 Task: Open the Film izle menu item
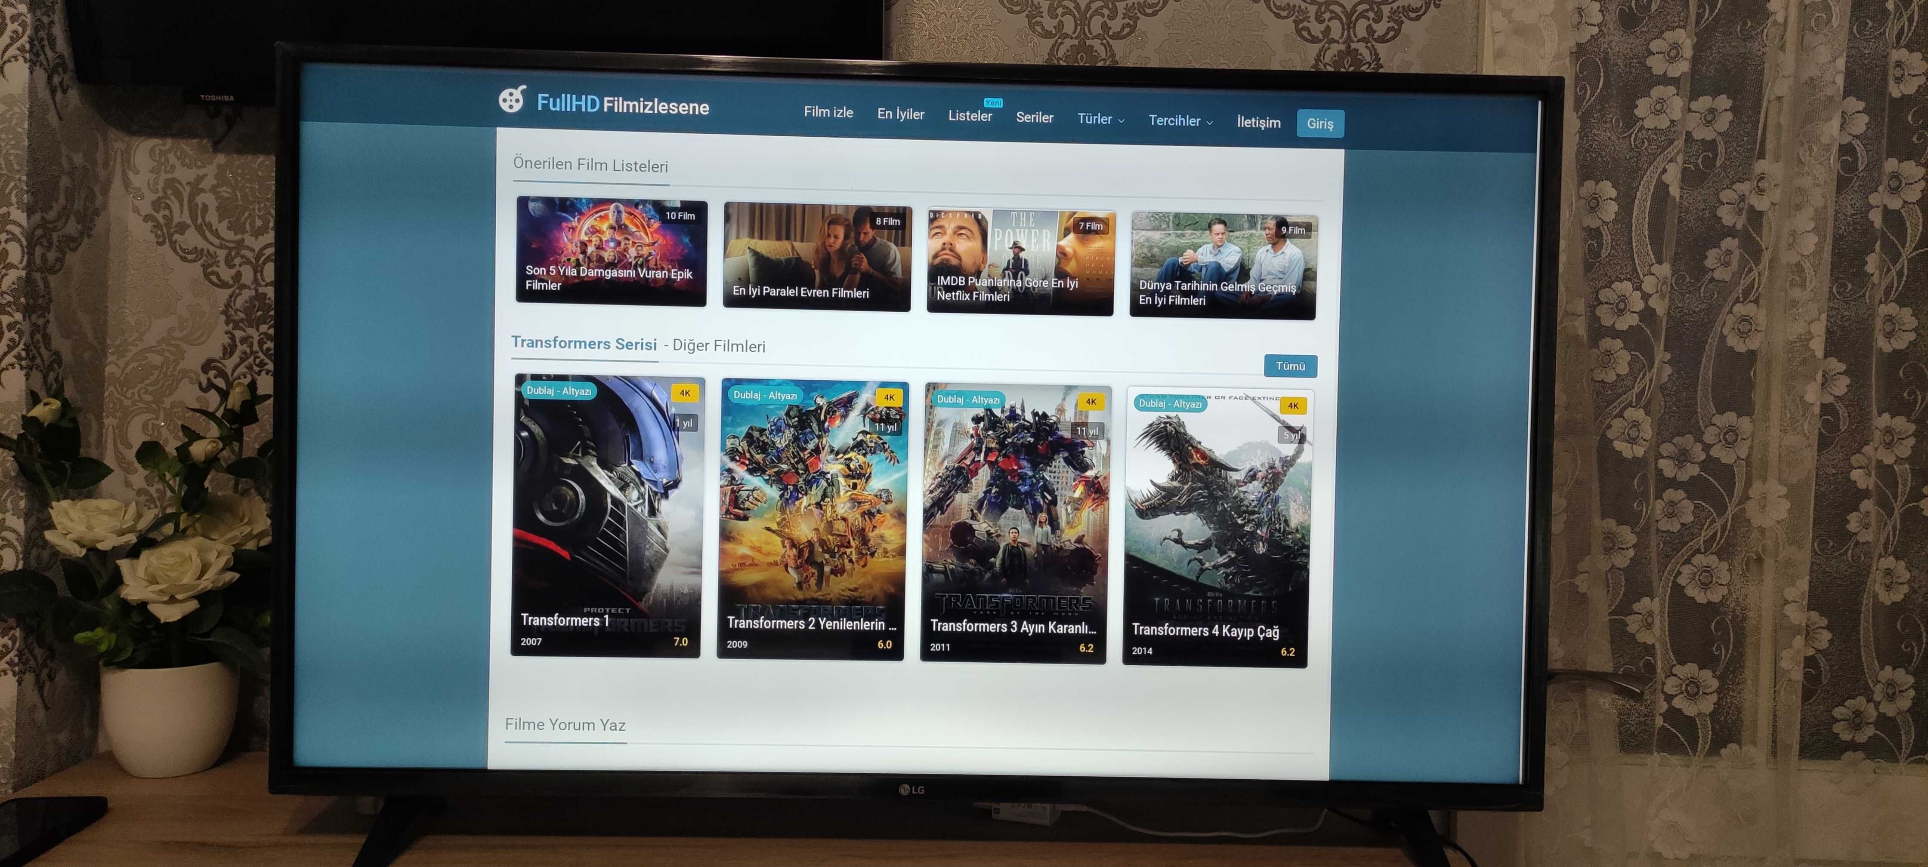[828, 111]
